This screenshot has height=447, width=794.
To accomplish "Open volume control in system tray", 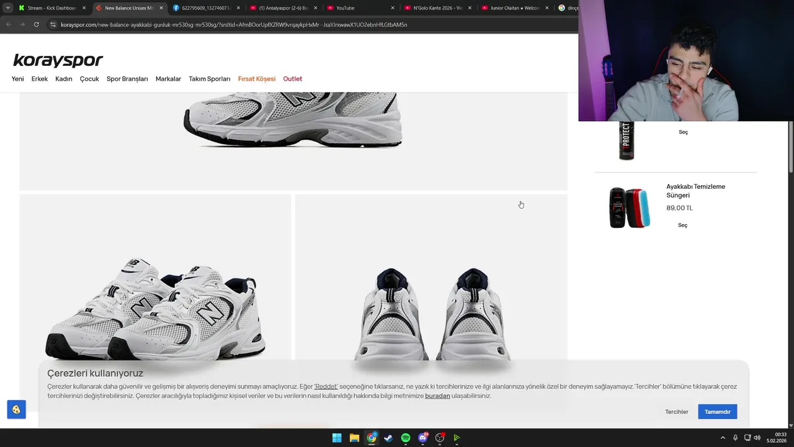I will 757,438.
